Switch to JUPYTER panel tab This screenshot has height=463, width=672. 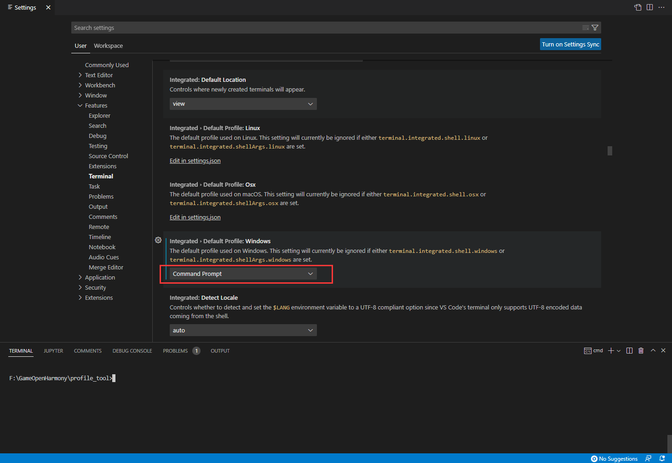point(53,351)
